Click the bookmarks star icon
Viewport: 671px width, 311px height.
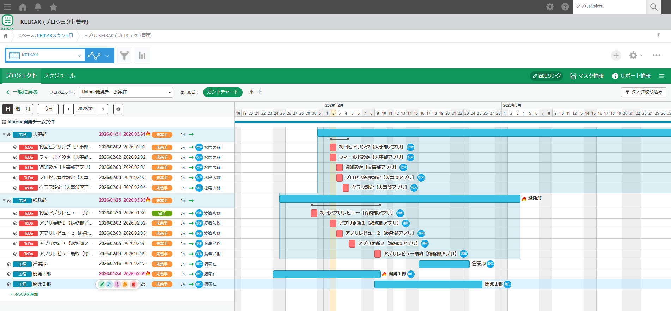53,7
